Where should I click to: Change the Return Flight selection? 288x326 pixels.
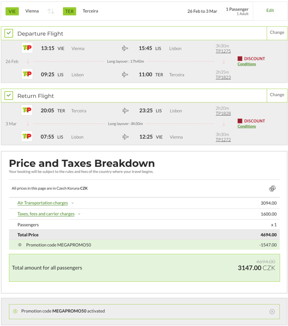tap(277, 95)
